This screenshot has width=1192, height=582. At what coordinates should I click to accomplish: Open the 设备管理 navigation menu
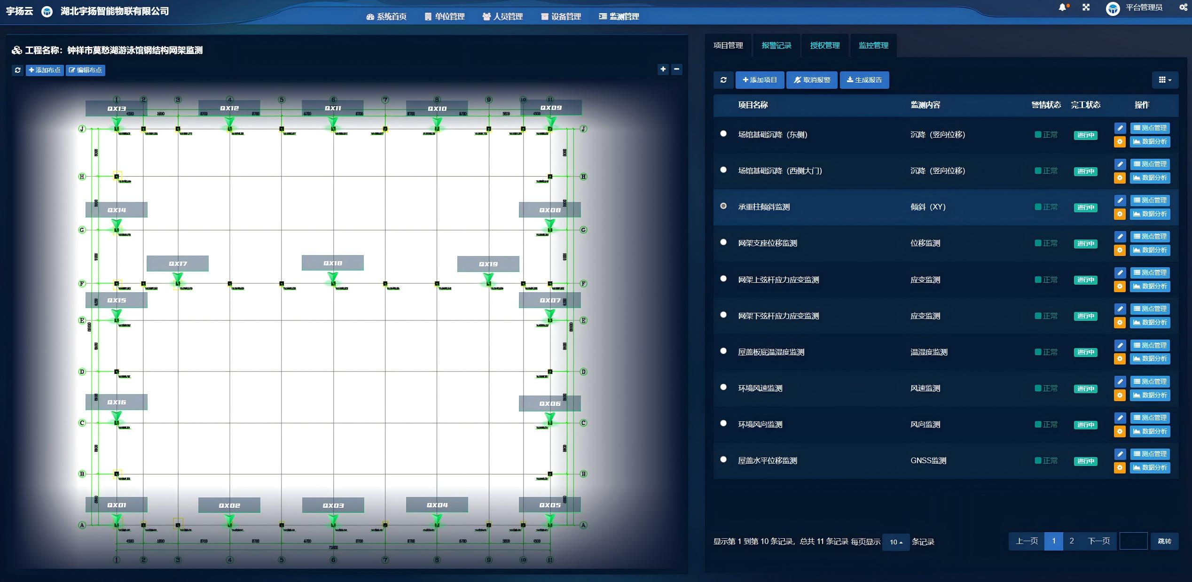pos(561,16)
